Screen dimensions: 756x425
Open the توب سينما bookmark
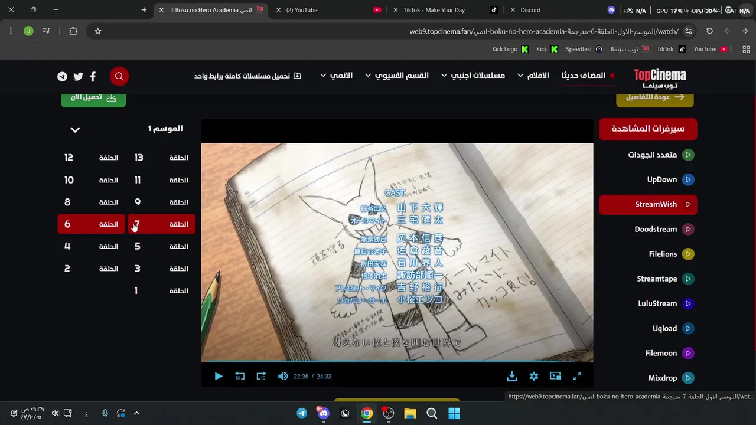[629, 50]
